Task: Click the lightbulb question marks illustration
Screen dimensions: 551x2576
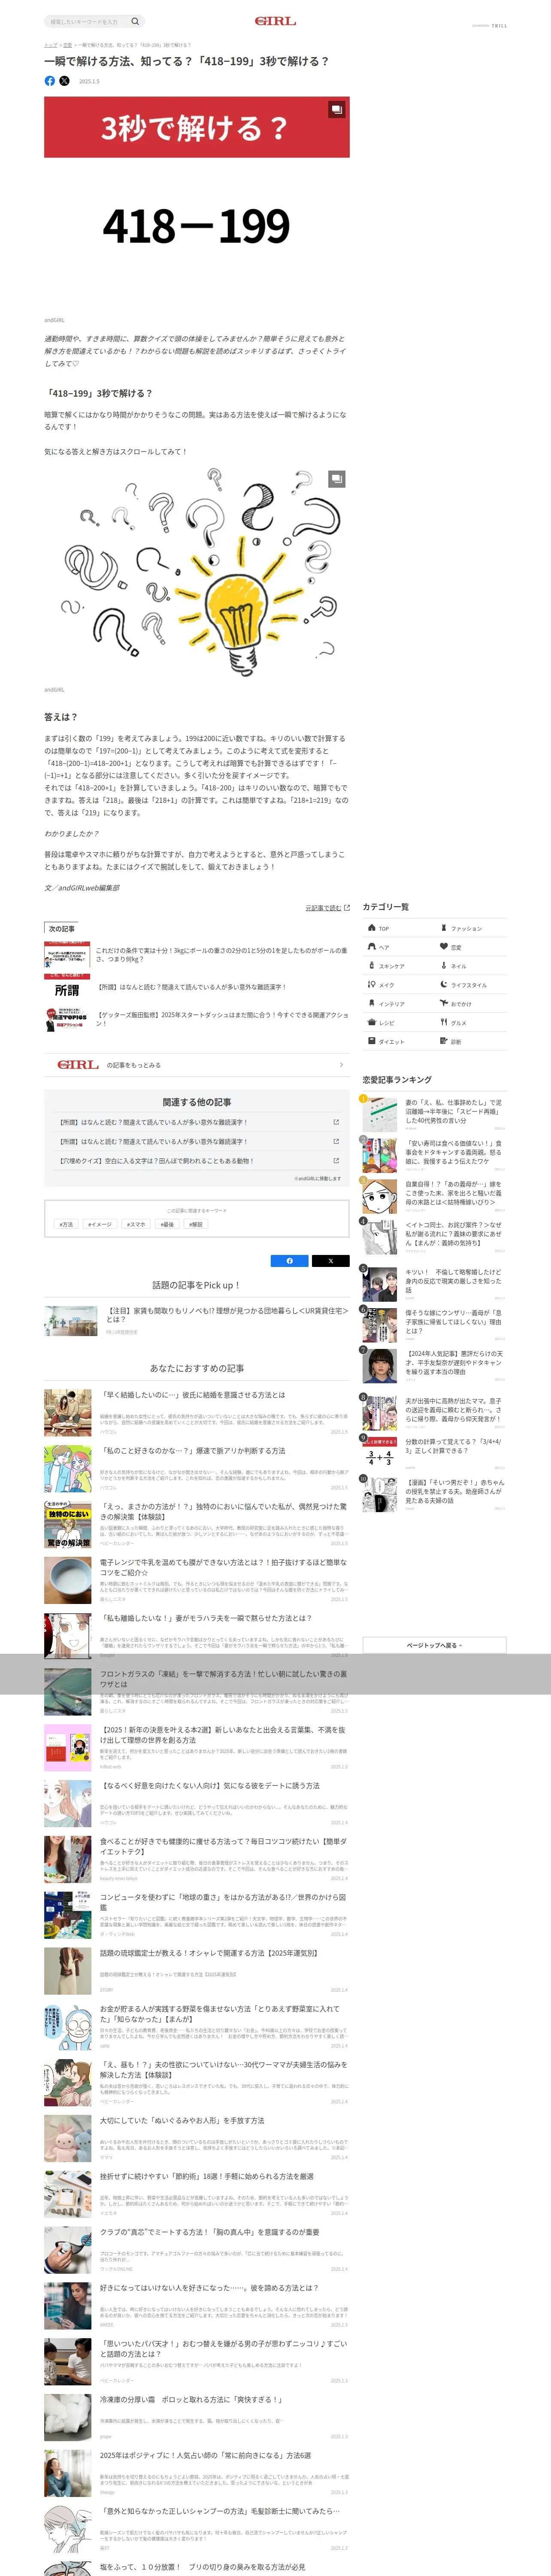Action: 196,573
